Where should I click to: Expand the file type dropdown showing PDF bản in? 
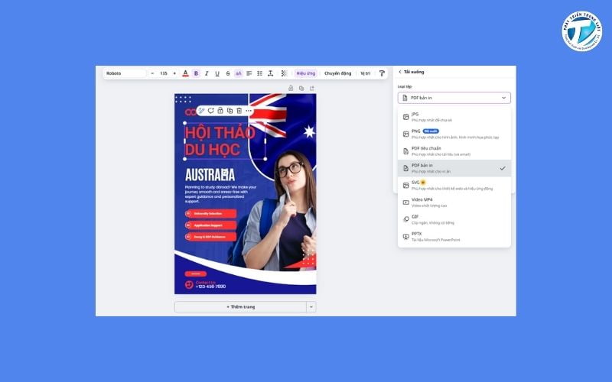pos(454,98)
